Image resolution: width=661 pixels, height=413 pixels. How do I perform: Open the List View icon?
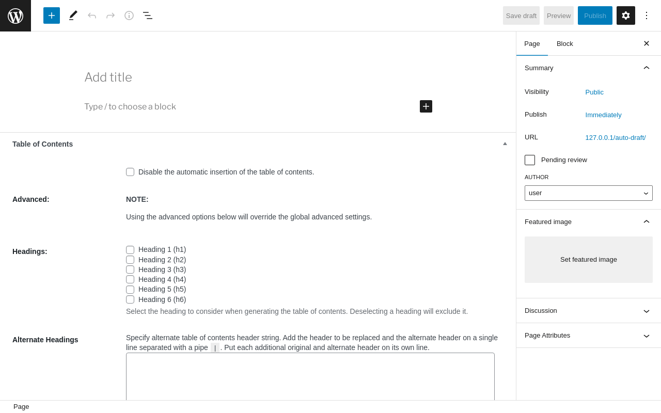click(x=148, y=15)
